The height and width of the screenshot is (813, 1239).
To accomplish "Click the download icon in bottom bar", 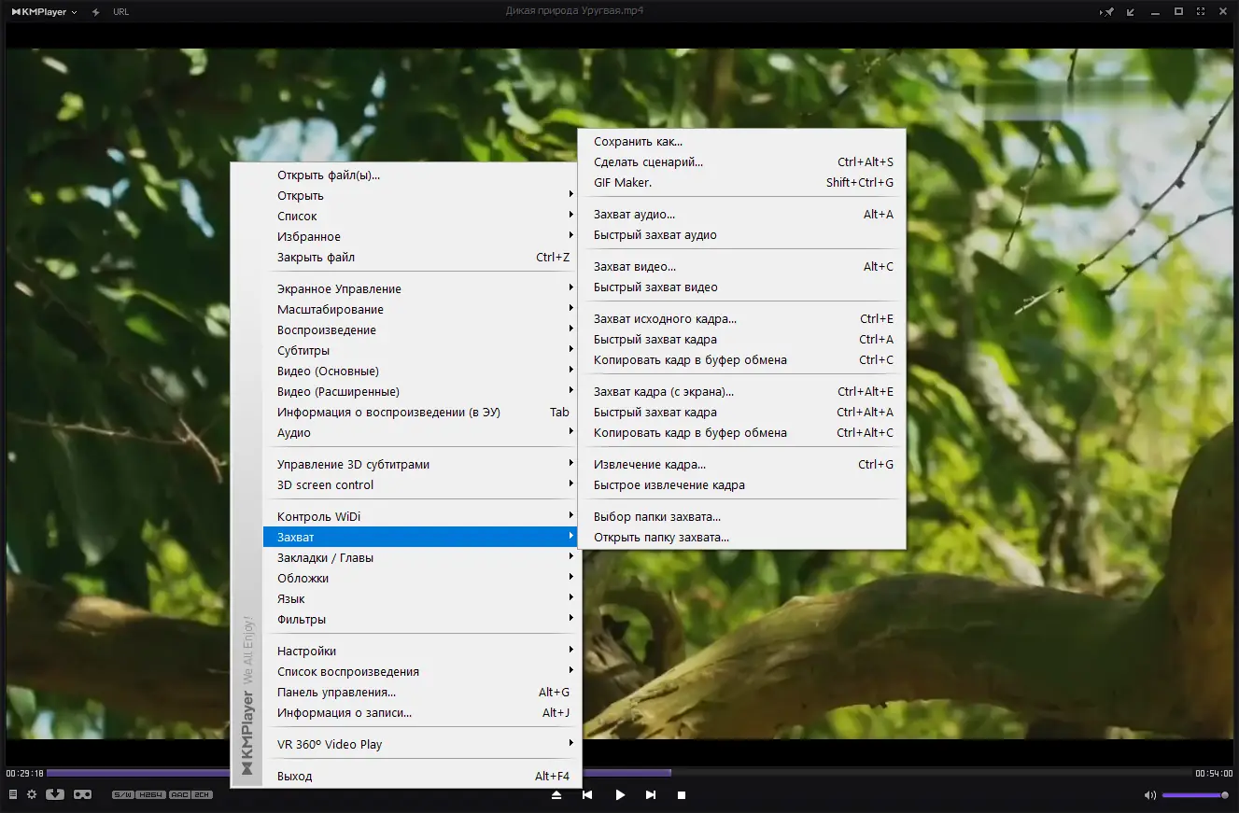I will point(55,794).
